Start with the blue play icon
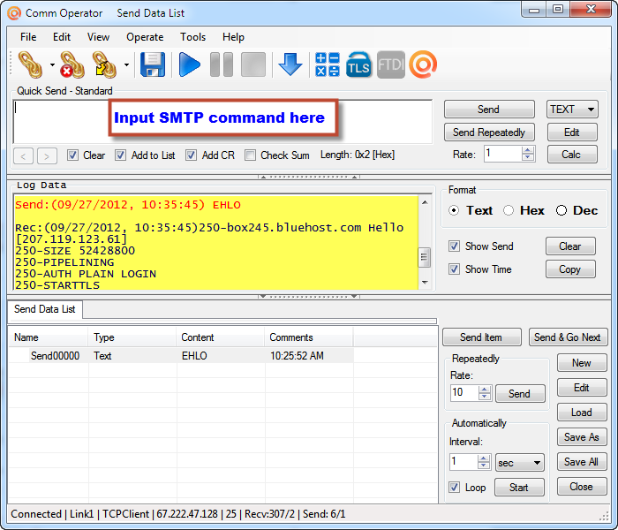 coord(189,64)
